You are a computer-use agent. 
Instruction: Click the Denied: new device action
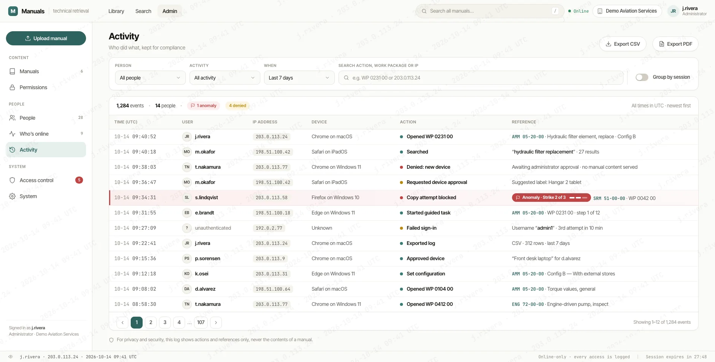click(x=428, y=167)
